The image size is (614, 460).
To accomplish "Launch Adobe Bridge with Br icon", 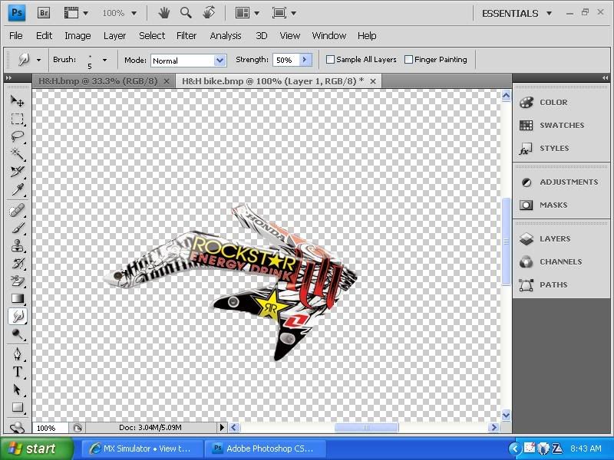I will click(44, 13).
